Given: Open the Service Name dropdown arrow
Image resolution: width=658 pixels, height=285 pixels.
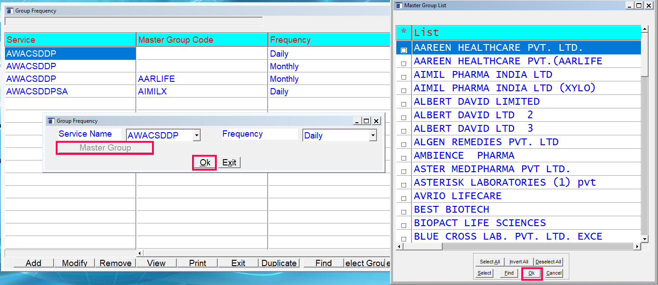Looking at the screenshot, I should pyautogui.click(x=196, y=135).
